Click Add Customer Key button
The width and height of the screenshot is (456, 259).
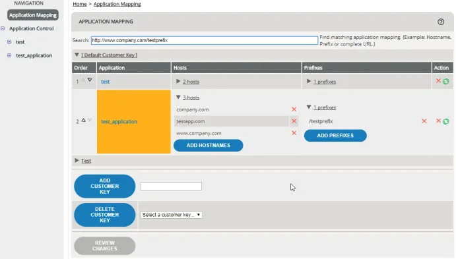point(105,186)
